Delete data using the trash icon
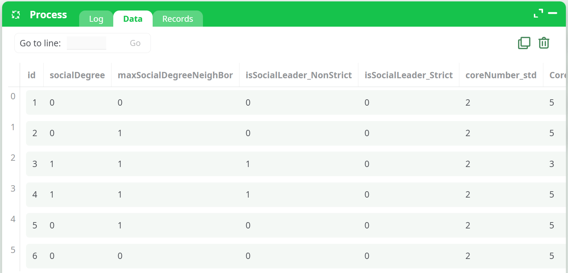The height and width of the screenshot is (273, 568). 544,43
